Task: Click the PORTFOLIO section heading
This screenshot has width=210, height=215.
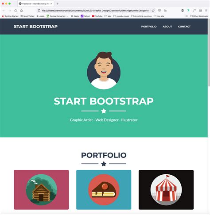Action: point(104,155)
